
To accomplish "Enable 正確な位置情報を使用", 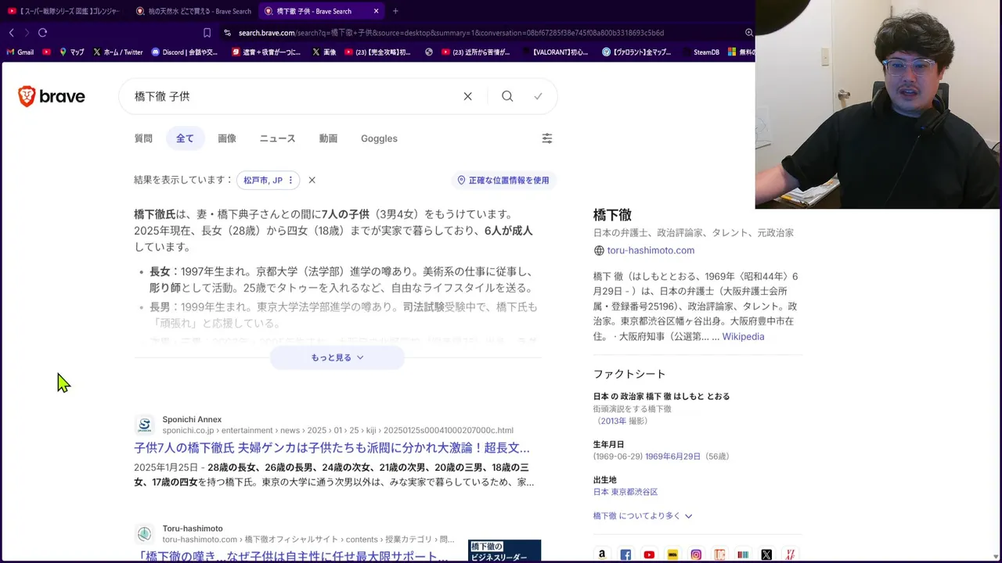I will [503, 180].
